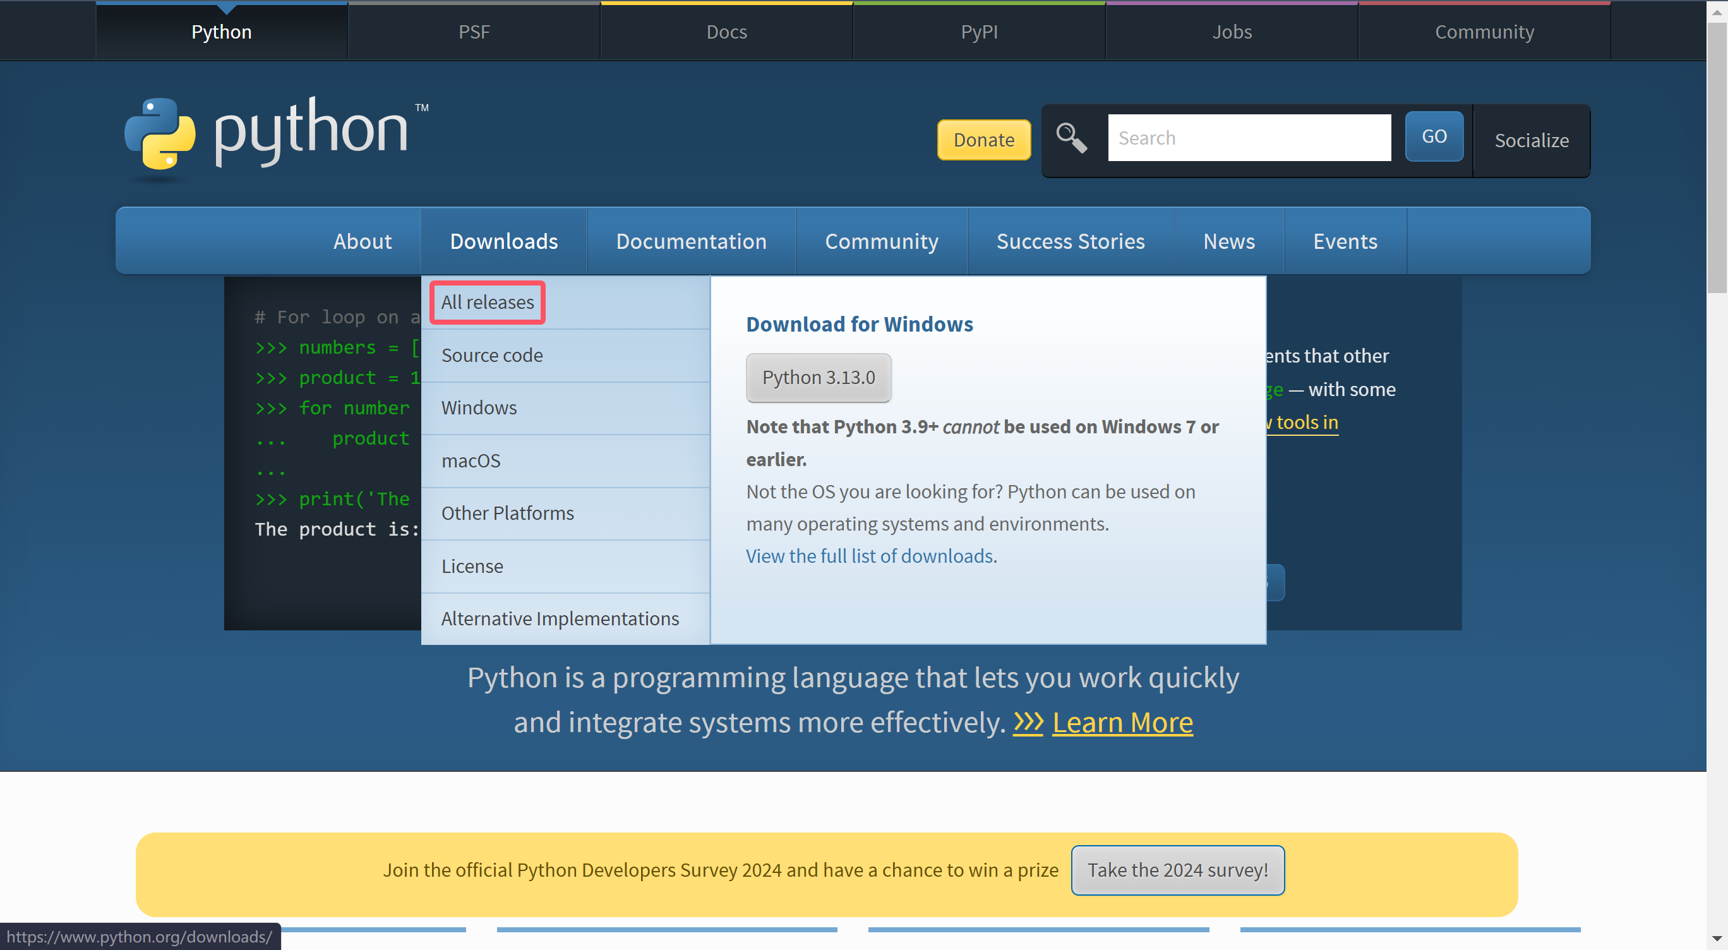The height and width of the screenshot is (950, 1728).
Task: Switch to the PyPI top tab
Action: tap(979, 32)
